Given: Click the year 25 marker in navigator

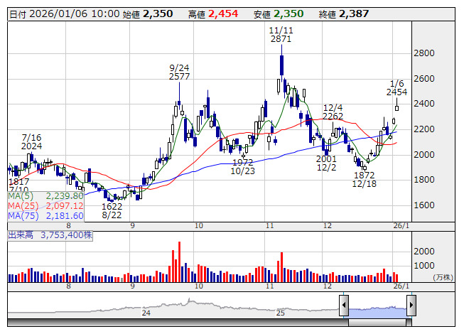Looking at the screenshot, I should [280, 313].
